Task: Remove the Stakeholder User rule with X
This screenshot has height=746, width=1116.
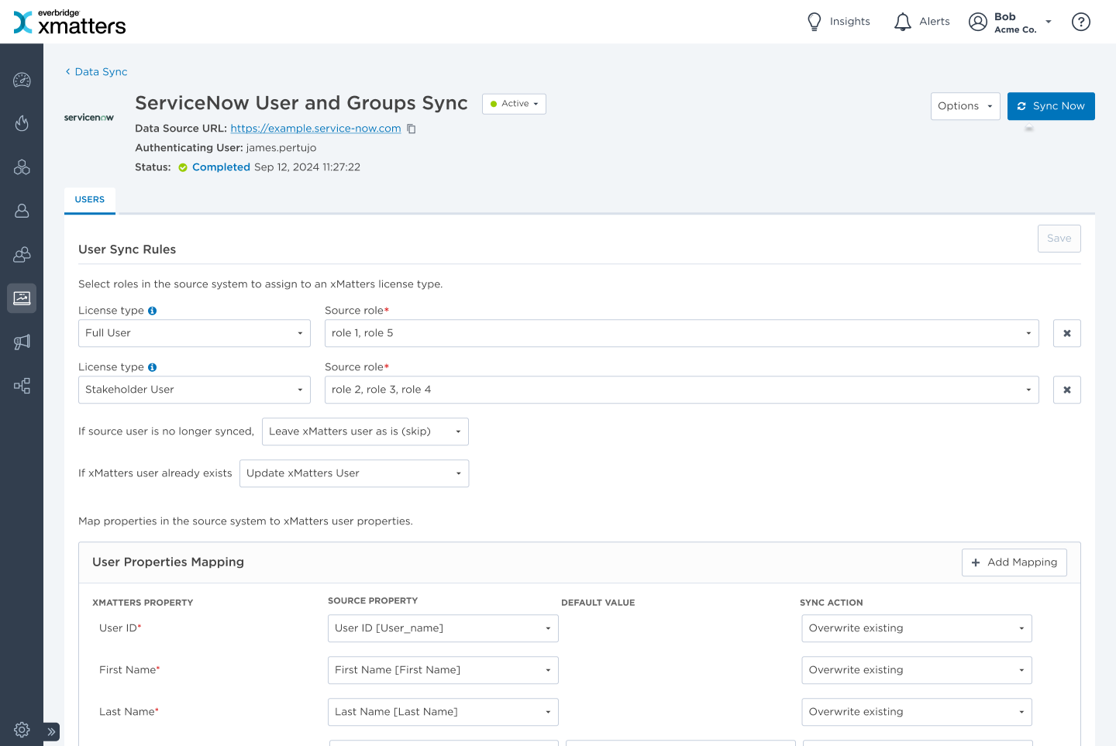Action: tap(1067, 390)
